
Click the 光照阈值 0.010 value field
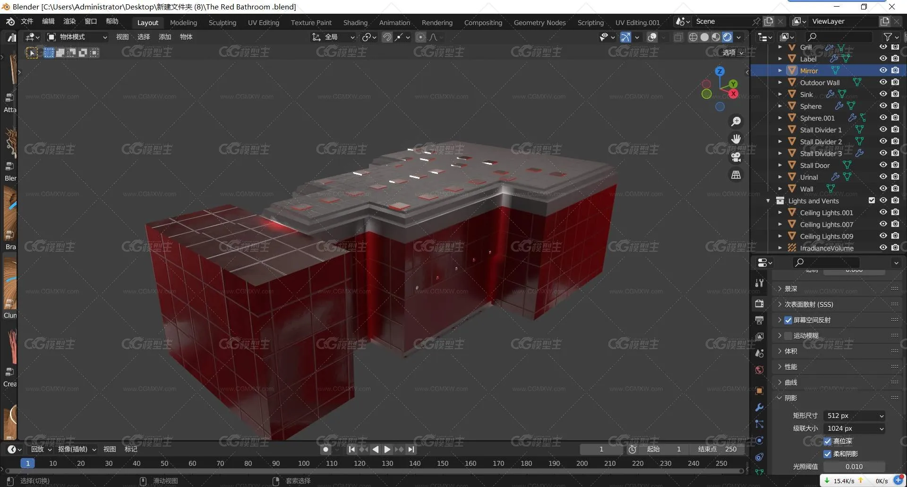pos(854,467)
